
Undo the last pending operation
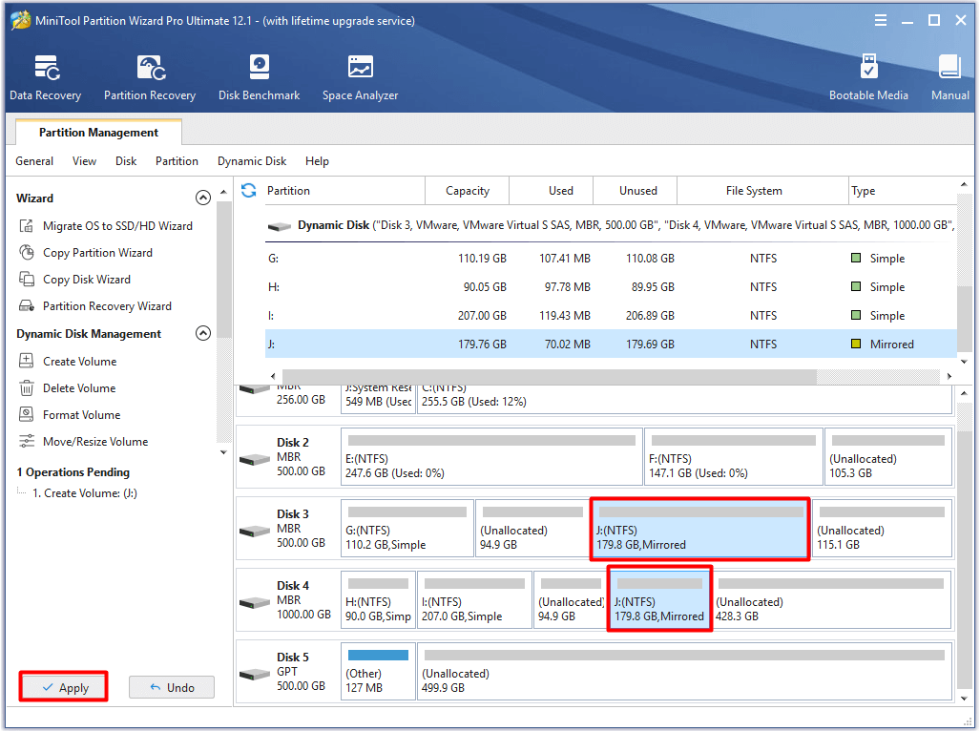point(172,687)
